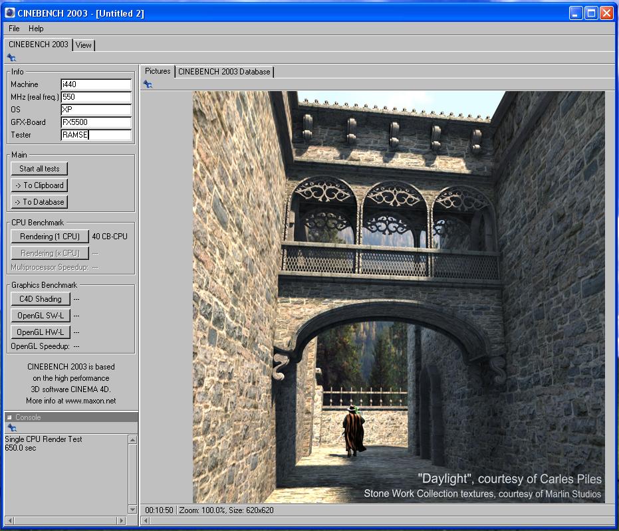Click console scrollbar up arrow
The width and height of the screenshot is (619, 531).
(x=133, y=439)
